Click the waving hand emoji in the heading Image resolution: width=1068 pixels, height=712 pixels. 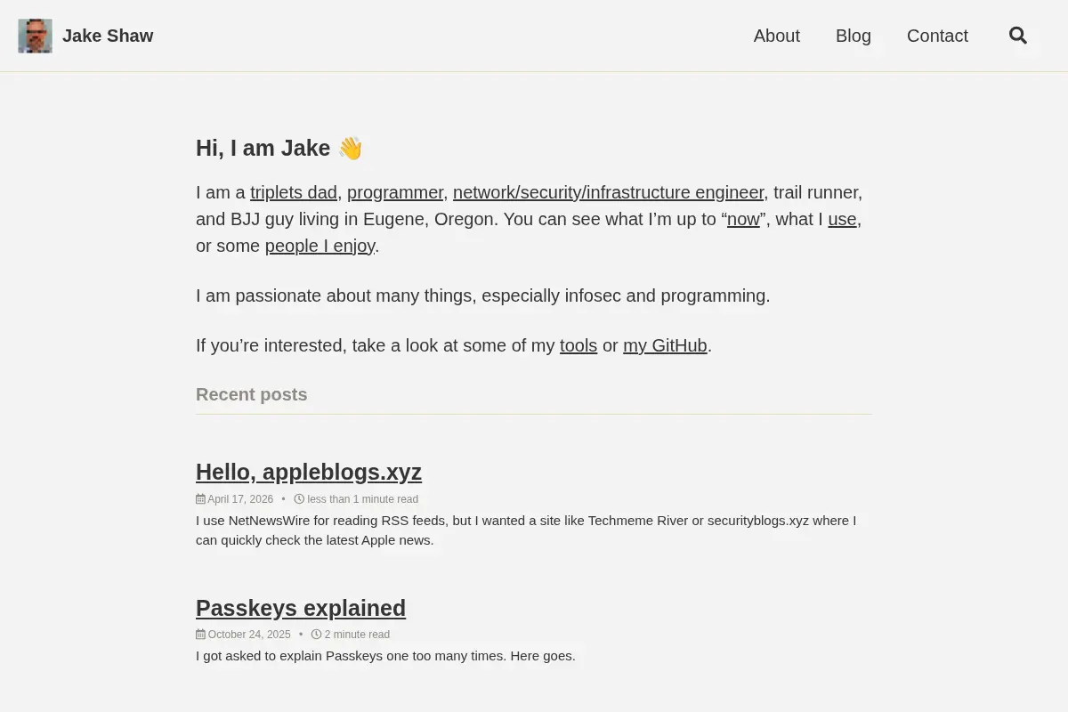(x=351, y=149)
